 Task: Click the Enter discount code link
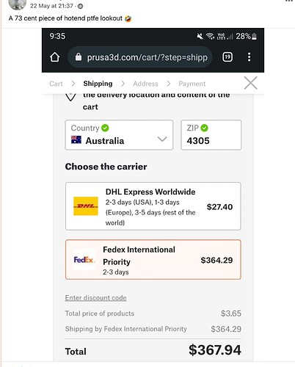pos(95,298)
